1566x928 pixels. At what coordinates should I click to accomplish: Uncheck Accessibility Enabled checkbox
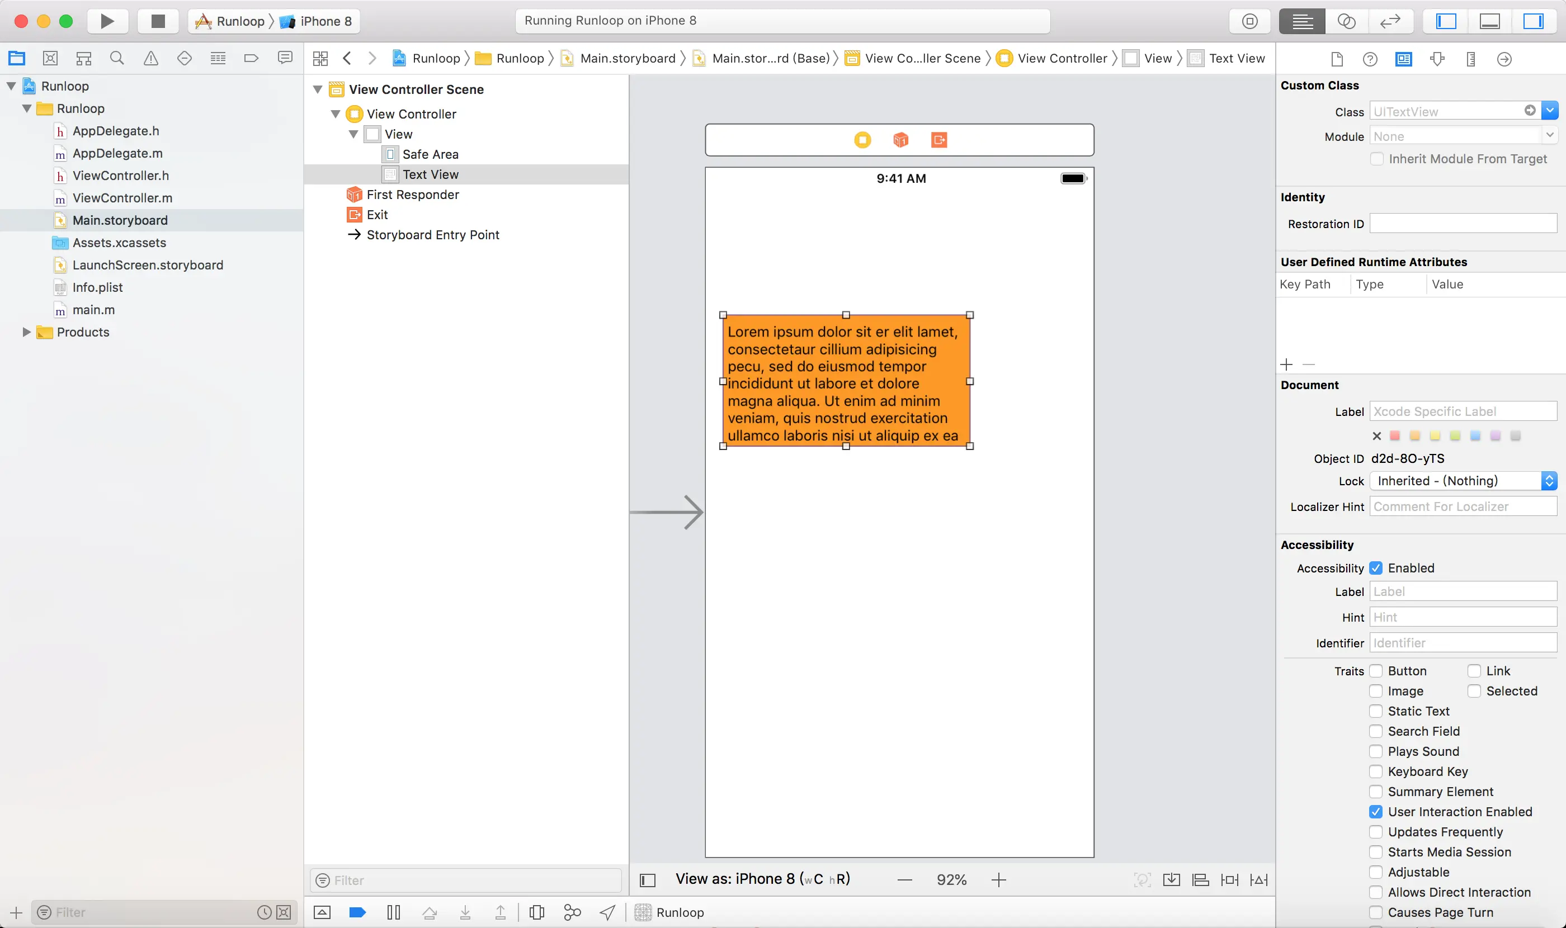[1376, 568]
